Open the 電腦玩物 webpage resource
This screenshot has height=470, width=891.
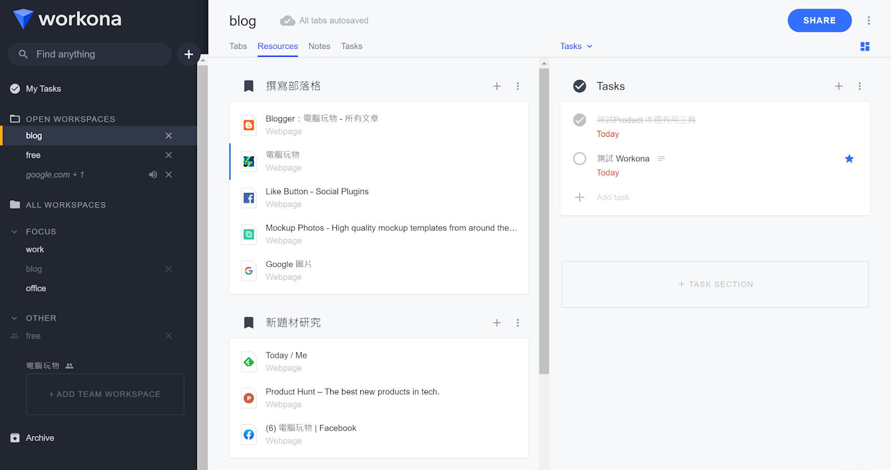pos(379,161)
